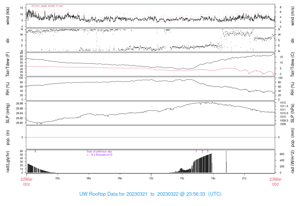Click the "10 min. peak winds in red" legend text

[47, 6]
